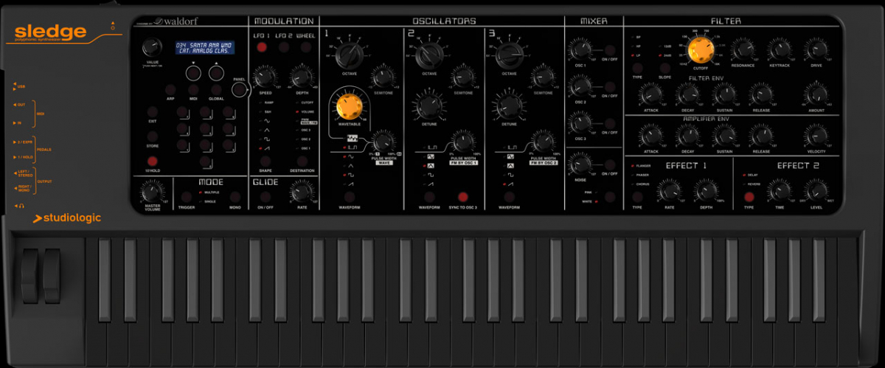Click the Mode TRIGGER button
Screen dimensions: 885x368
tap(186, 197)
